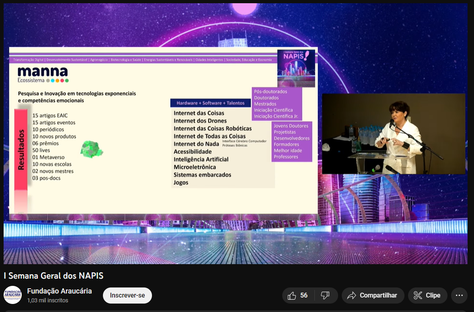The image size is (474, 312).
Task: Click the 'Internet das Coisas' slide line
Action: tap(199, 113)
